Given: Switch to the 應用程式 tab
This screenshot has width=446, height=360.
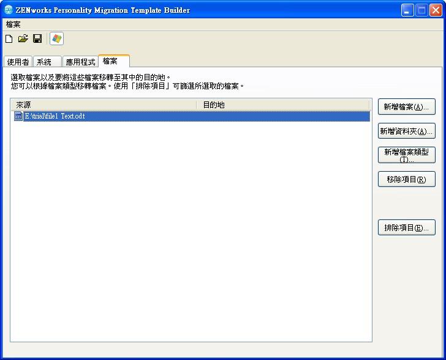Looking at the screenshot, I should coord(80,62).
